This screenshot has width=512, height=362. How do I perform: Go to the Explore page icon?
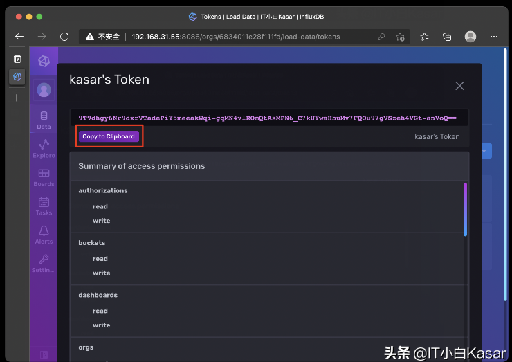click(44, 145)
